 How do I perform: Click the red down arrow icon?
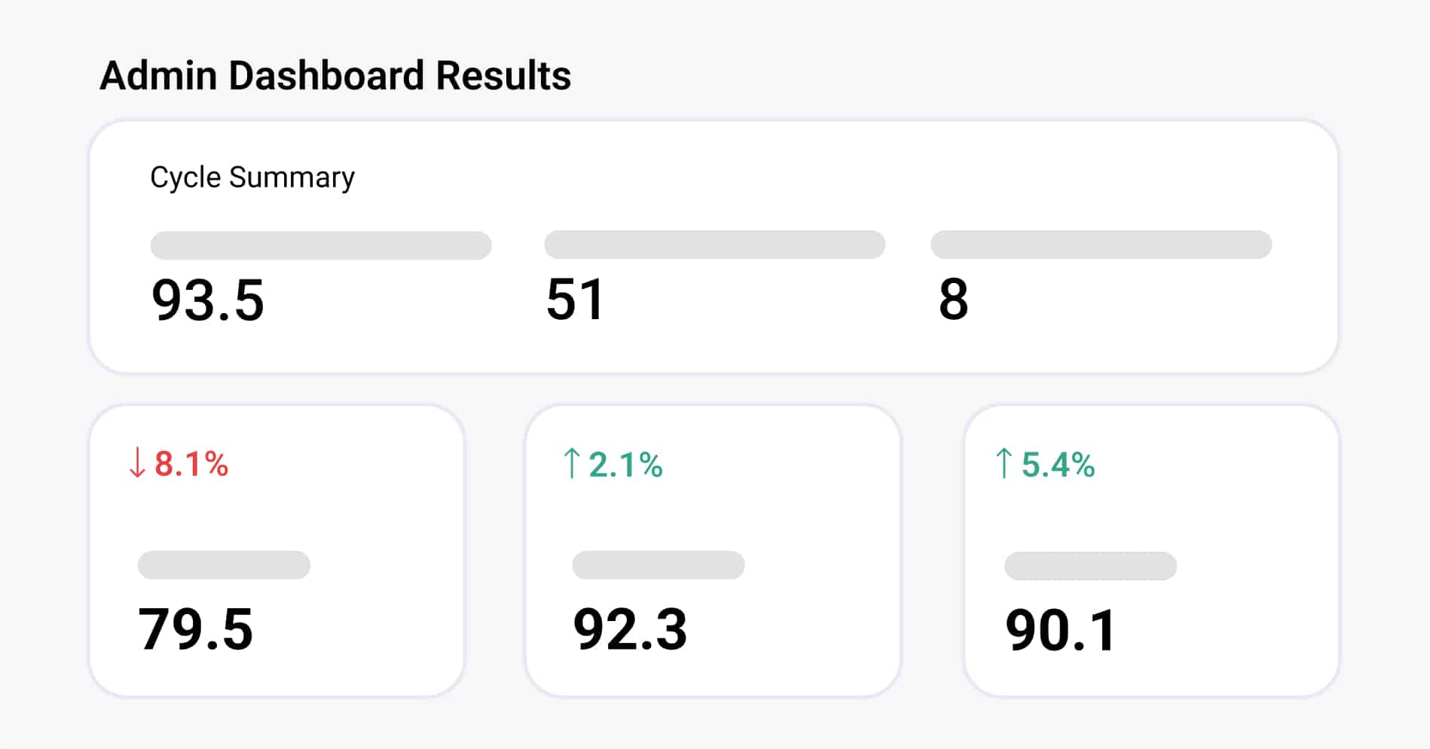point(136,463)
